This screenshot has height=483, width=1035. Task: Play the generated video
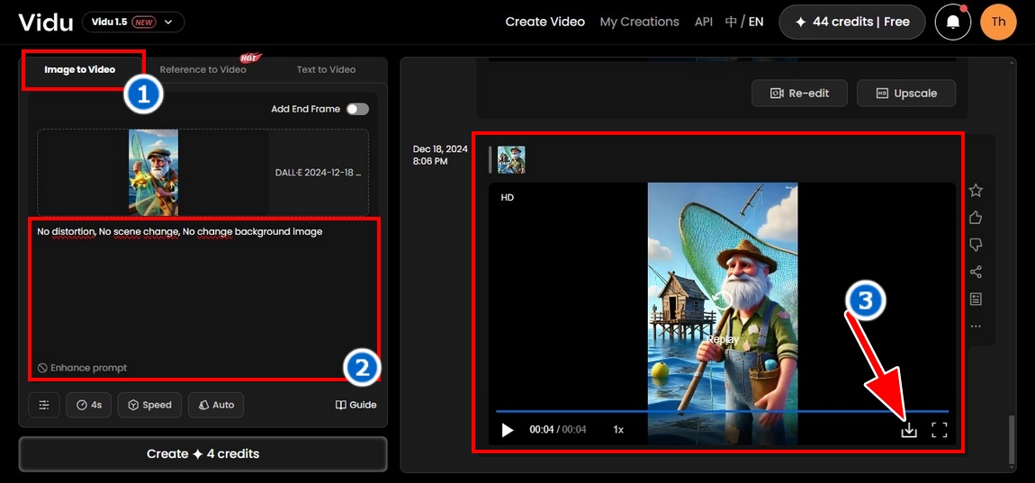tap(508, 430)
